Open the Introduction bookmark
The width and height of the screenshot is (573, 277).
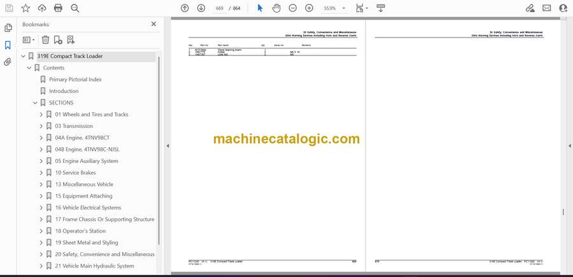point(64,91)
